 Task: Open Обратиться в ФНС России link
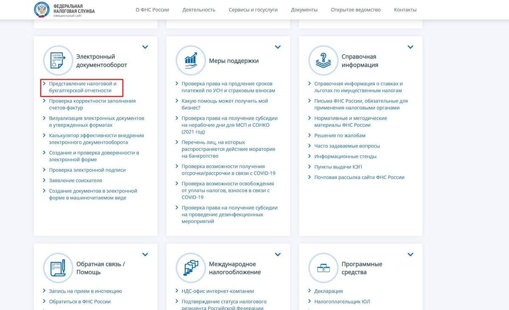point(80,302)
